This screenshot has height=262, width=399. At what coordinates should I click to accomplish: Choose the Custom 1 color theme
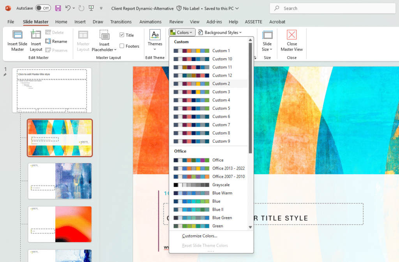click(209, 51)
